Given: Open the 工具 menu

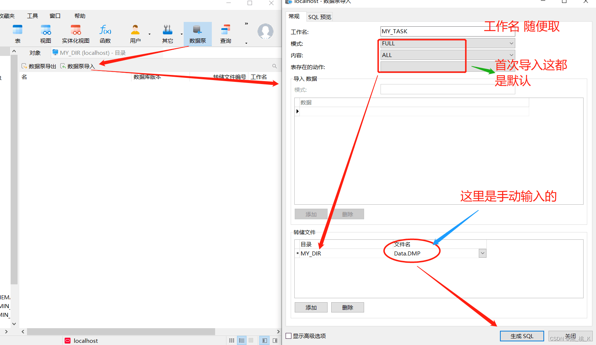Looking at the screenshot, I should [x=33, y=16].
